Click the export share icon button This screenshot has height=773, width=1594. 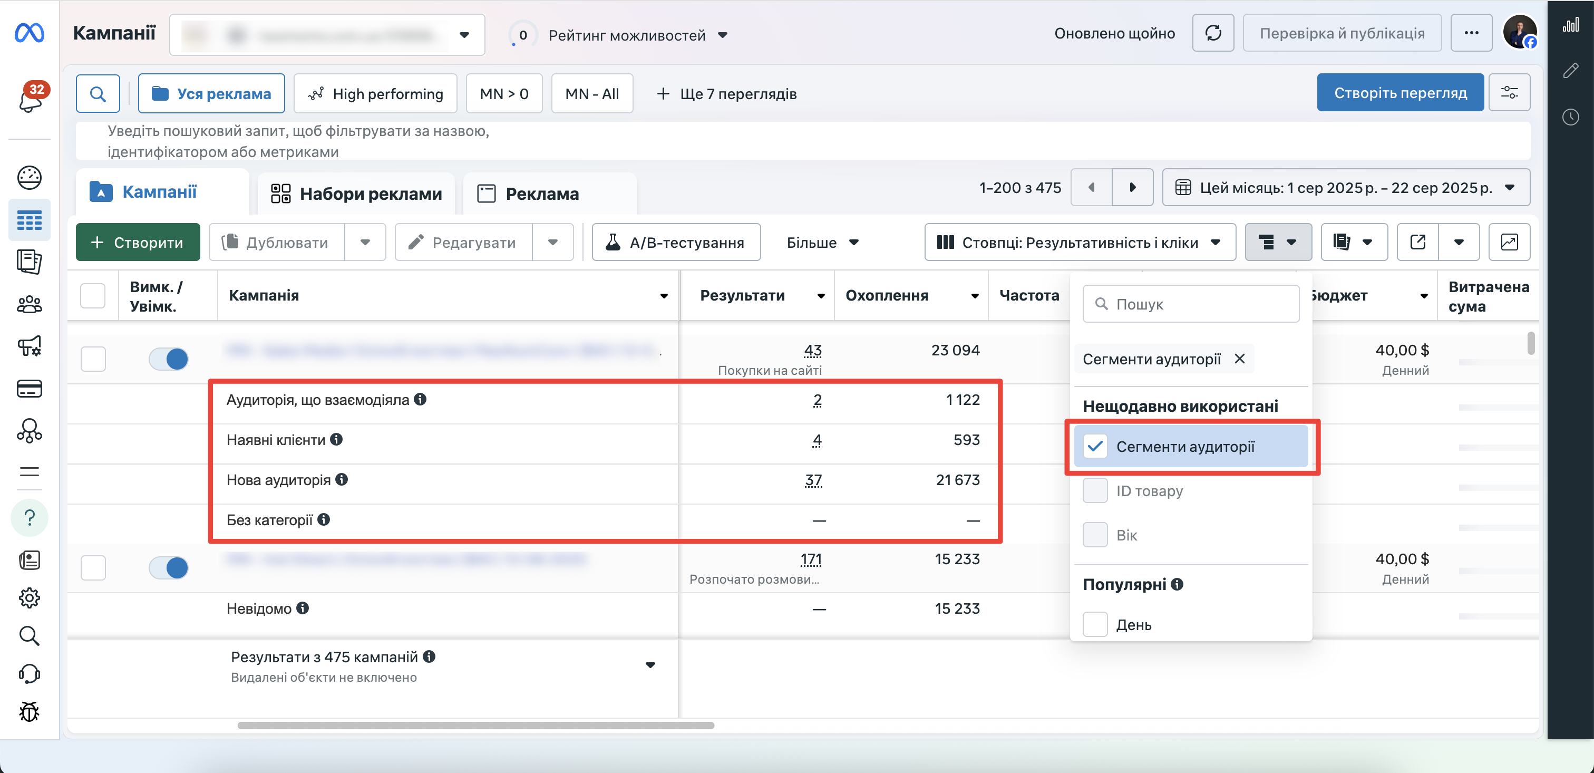(1417, 242)
